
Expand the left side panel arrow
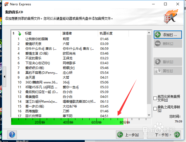(x=4, y=77)
